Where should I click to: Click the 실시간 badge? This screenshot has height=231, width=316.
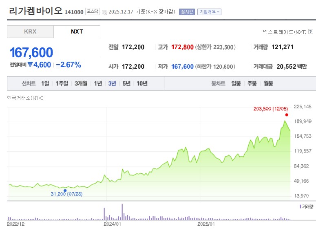pyautogui.click(x=187, y=12)
